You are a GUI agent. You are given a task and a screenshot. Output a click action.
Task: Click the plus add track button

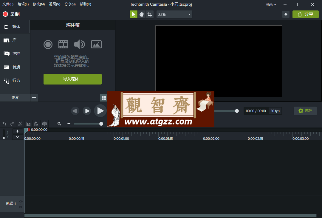[x=18, y=131]
